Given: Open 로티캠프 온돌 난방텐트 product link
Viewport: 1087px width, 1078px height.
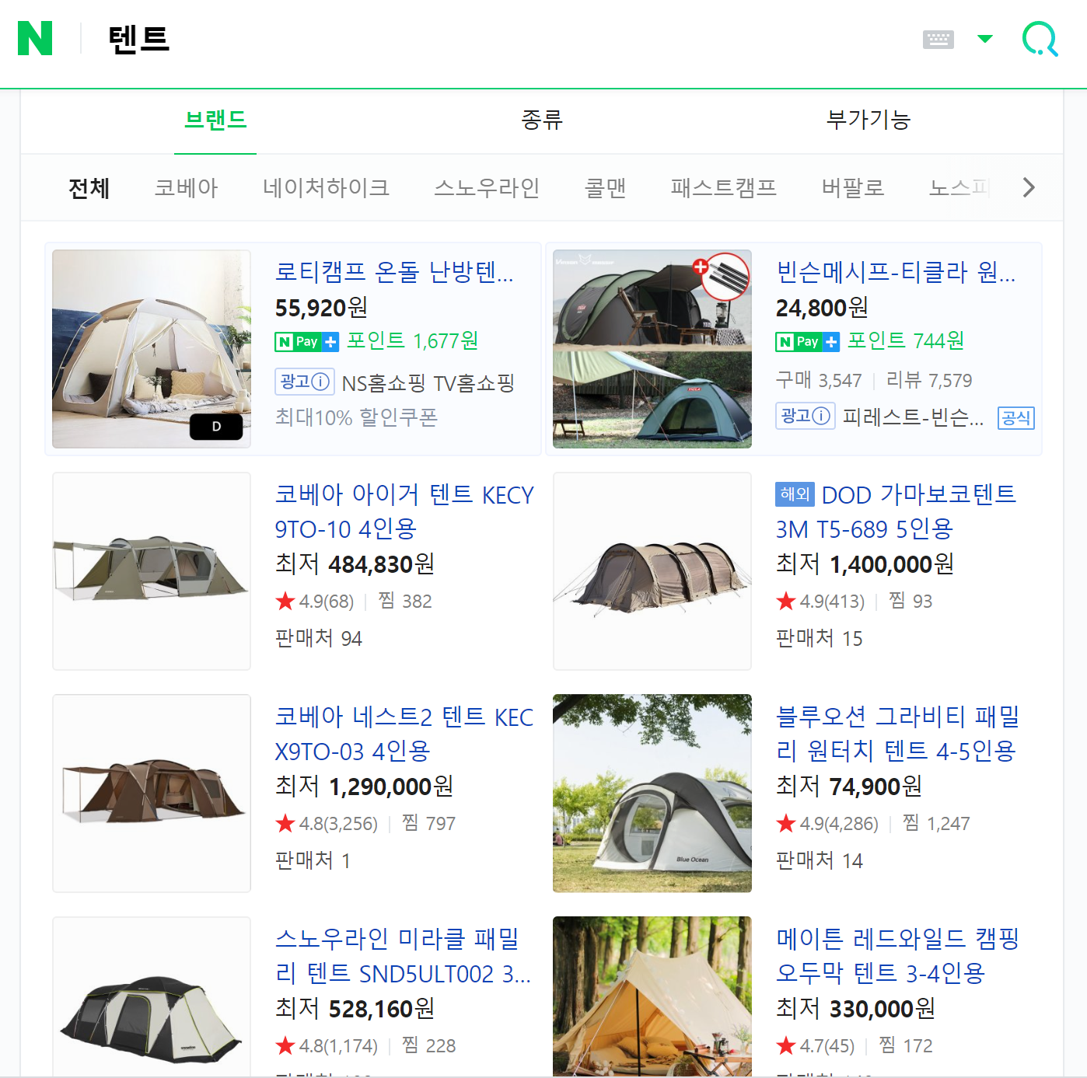Looking at the screenshot, I should [394, 272].
